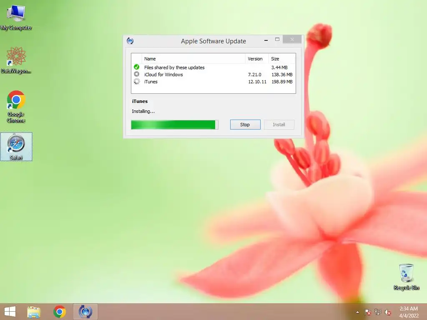The width and height of the screenshot is (427, 320).
Task: Launch Chrome from the taskbar
Action: (60, 312)
